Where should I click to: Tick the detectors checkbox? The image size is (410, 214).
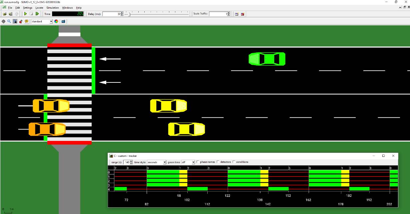click(218, 162)
